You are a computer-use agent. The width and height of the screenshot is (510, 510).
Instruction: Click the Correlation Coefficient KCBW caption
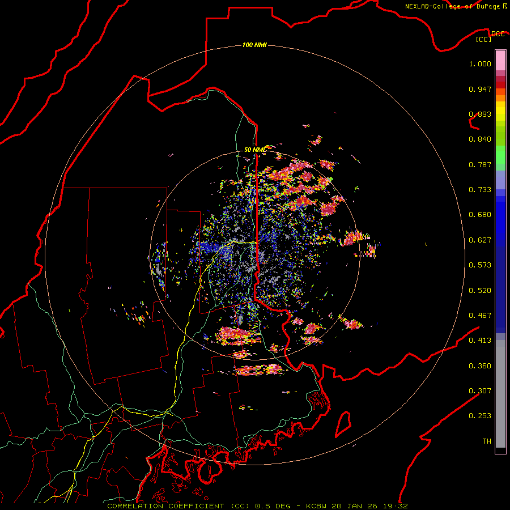point(257,506)
